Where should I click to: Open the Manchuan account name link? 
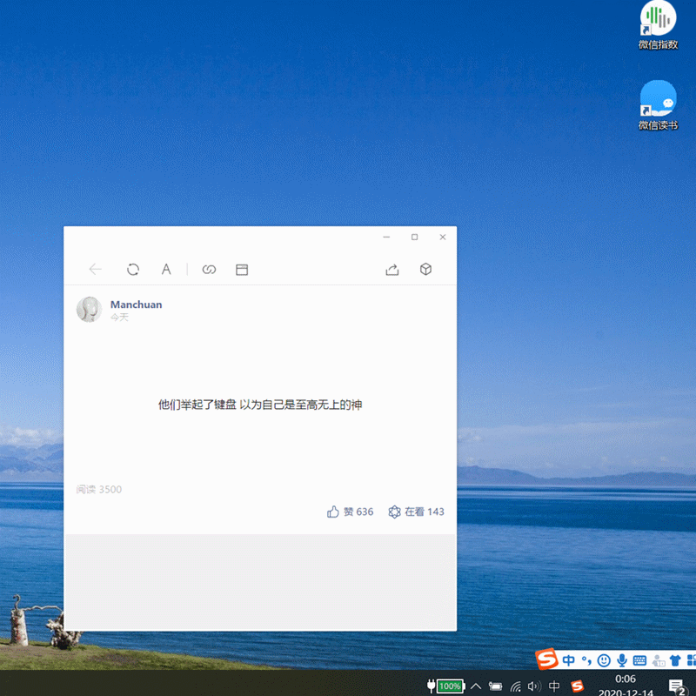coord(136,304)
